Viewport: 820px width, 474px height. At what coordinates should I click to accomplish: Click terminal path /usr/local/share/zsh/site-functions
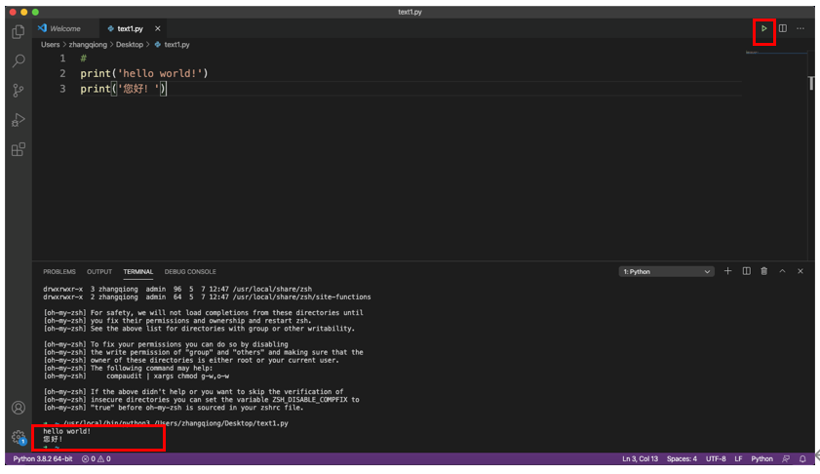(x=301, y=297)
